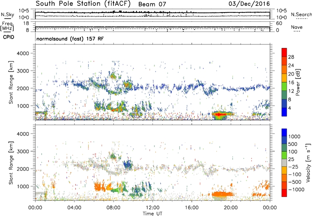Screen dimensions: 312x216
Task: Click the light green 12–16 dB Power segment
Action: (x=284, y=87)
